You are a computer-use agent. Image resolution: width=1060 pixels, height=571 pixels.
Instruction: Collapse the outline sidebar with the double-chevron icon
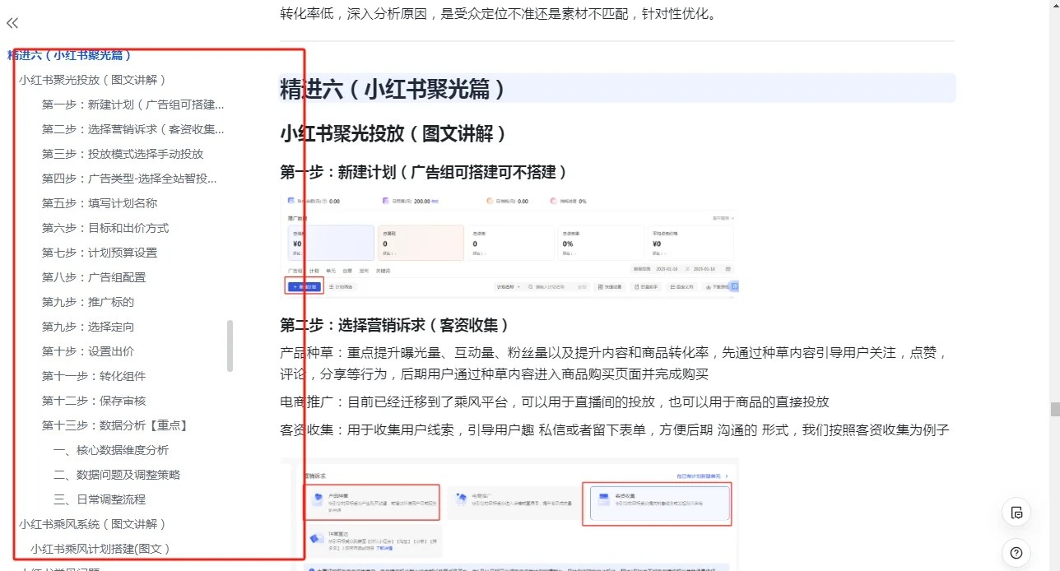[12, 23]
